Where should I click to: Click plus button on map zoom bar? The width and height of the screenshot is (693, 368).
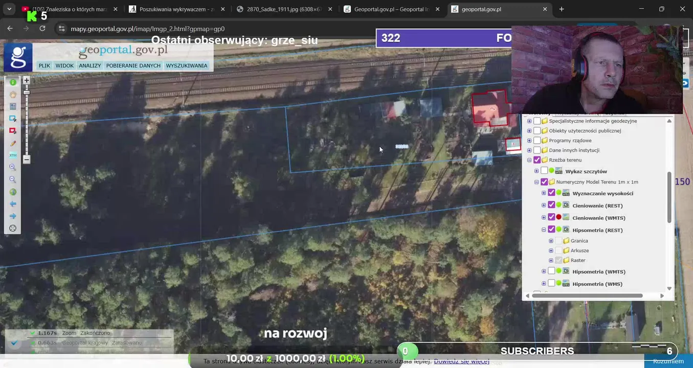tap(27, 80)
